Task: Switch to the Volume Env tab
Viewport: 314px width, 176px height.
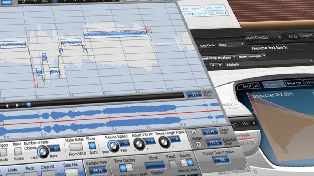Action: 273,84
